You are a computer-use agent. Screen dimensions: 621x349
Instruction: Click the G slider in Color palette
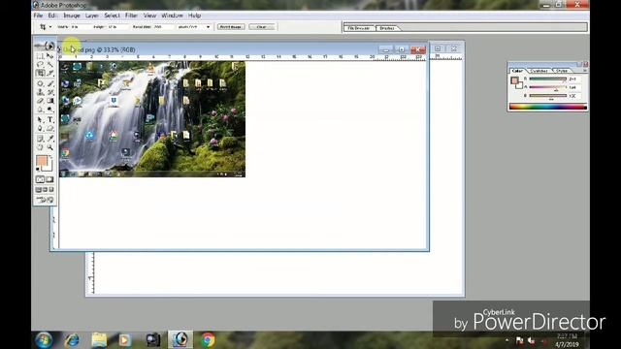point(548,87)
